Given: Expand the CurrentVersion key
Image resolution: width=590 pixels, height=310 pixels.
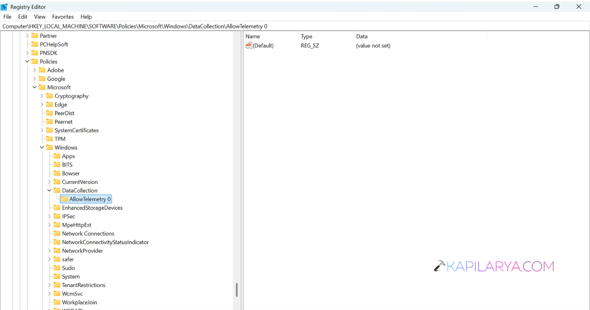Looking at the screenshot, I should [49, 182].
